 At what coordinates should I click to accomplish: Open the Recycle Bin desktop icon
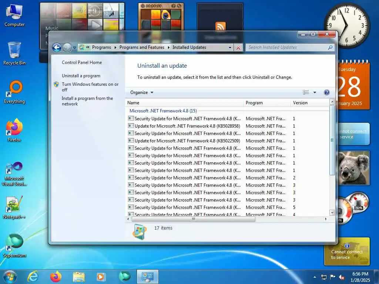[x=14, y=54]
